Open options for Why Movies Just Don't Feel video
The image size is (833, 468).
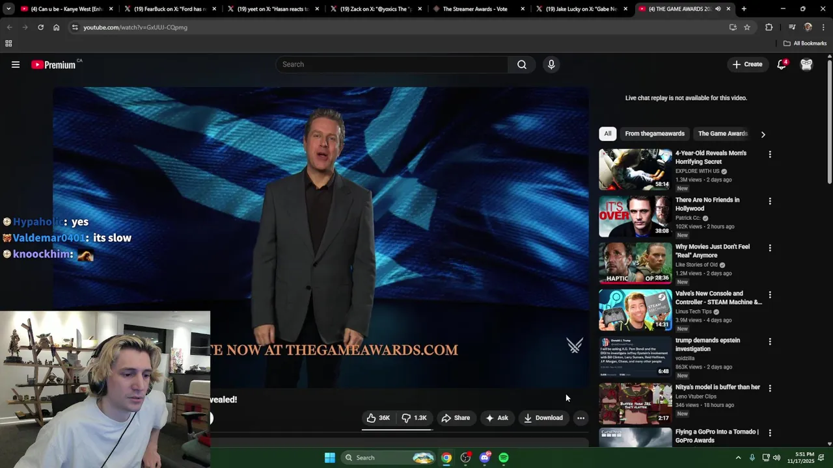pos(770,248)
